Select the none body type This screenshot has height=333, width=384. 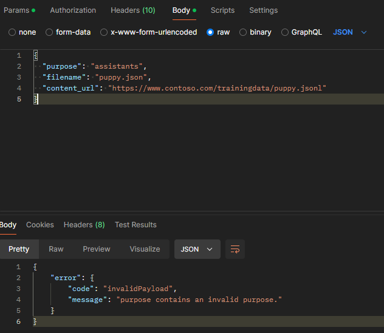click(x=22, y=32)
